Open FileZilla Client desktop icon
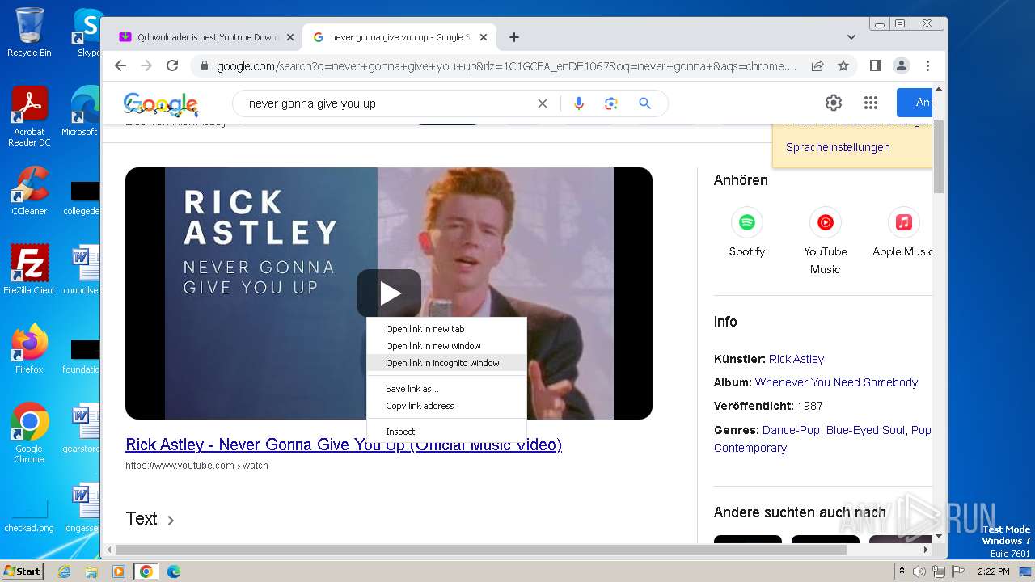 29,269
